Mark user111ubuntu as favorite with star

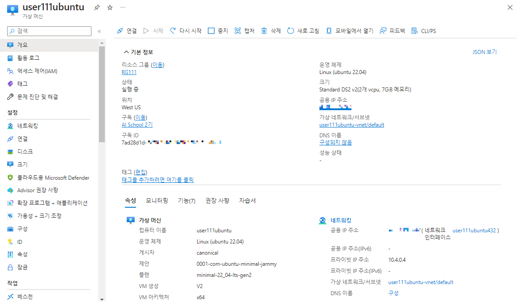tap(110, 7)
